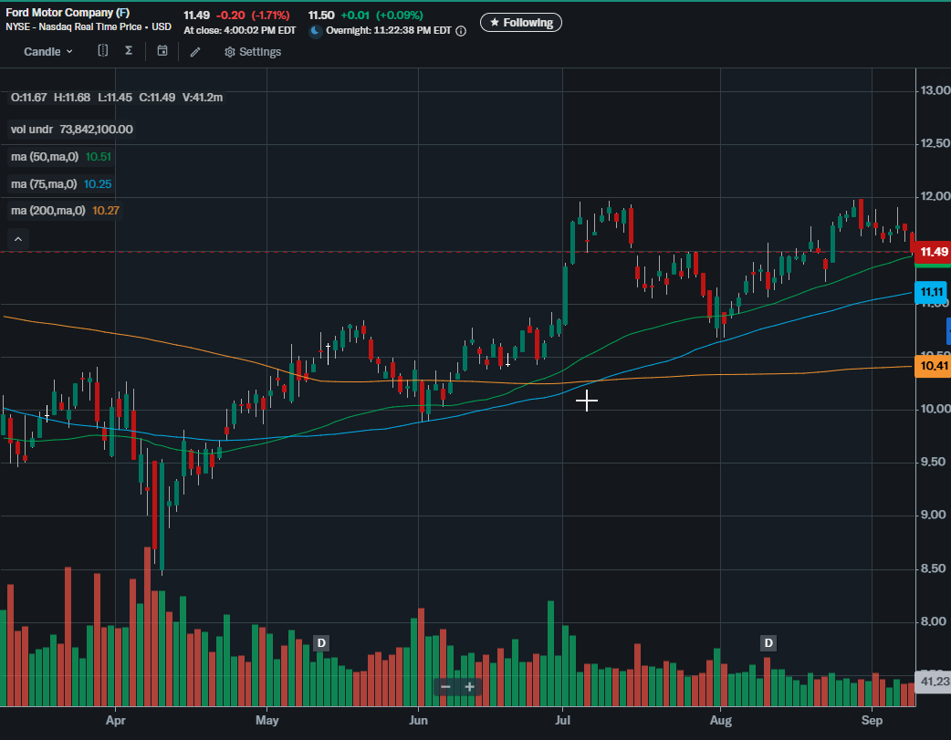The height and width of the screenshot is (740, 951).
Task: Click the Ford Motor Company (F) title
Action: 68,14
